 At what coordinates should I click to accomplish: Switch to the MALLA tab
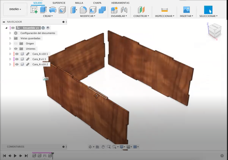79,3
